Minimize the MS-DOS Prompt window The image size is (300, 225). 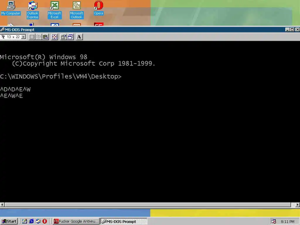point(287,30)
